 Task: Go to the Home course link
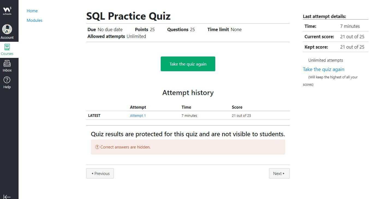click(x=32, y=11)
